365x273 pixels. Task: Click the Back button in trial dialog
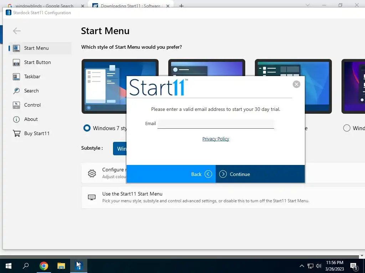pyautogui.click(x=171, y=174)
